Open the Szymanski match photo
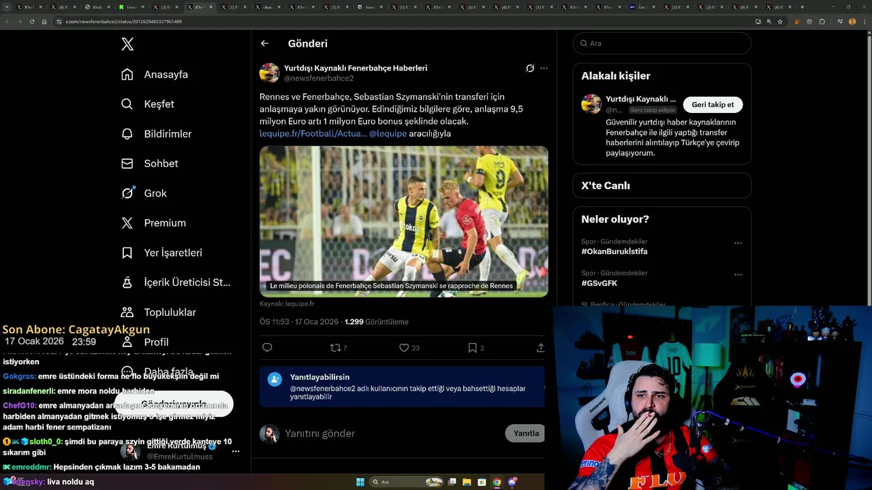 coord(404,221)
